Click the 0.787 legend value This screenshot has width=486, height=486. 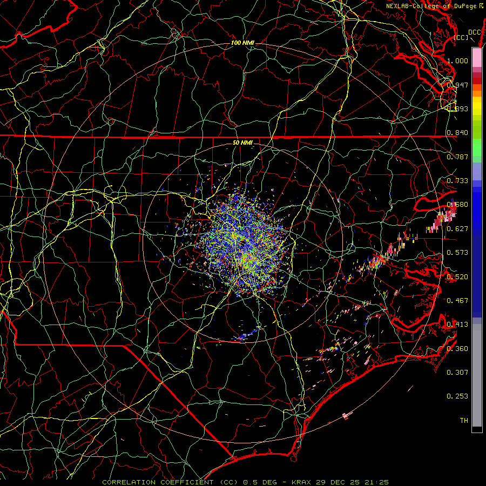point(457,157)
